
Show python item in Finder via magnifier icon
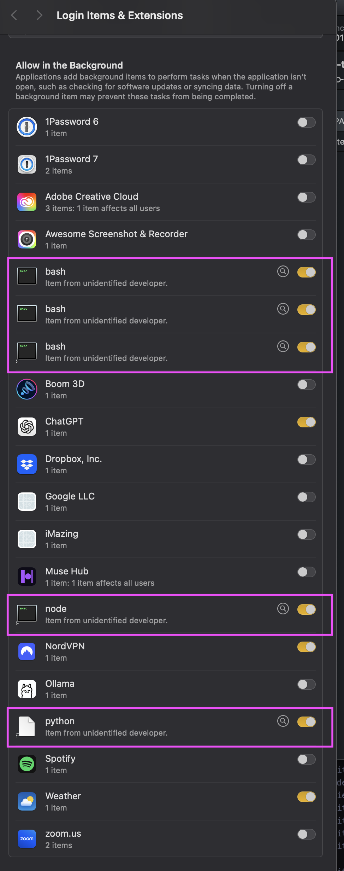point(283,721)
